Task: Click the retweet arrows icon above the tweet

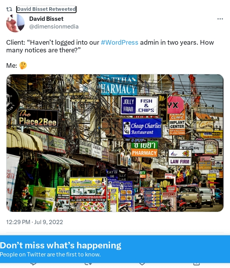Action: coord(9,9)
